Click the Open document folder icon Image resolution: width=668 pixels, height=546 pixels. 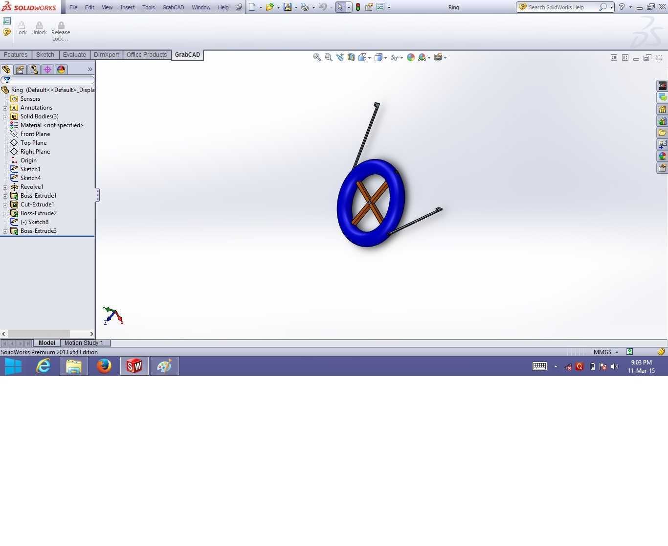click(269, 7)
